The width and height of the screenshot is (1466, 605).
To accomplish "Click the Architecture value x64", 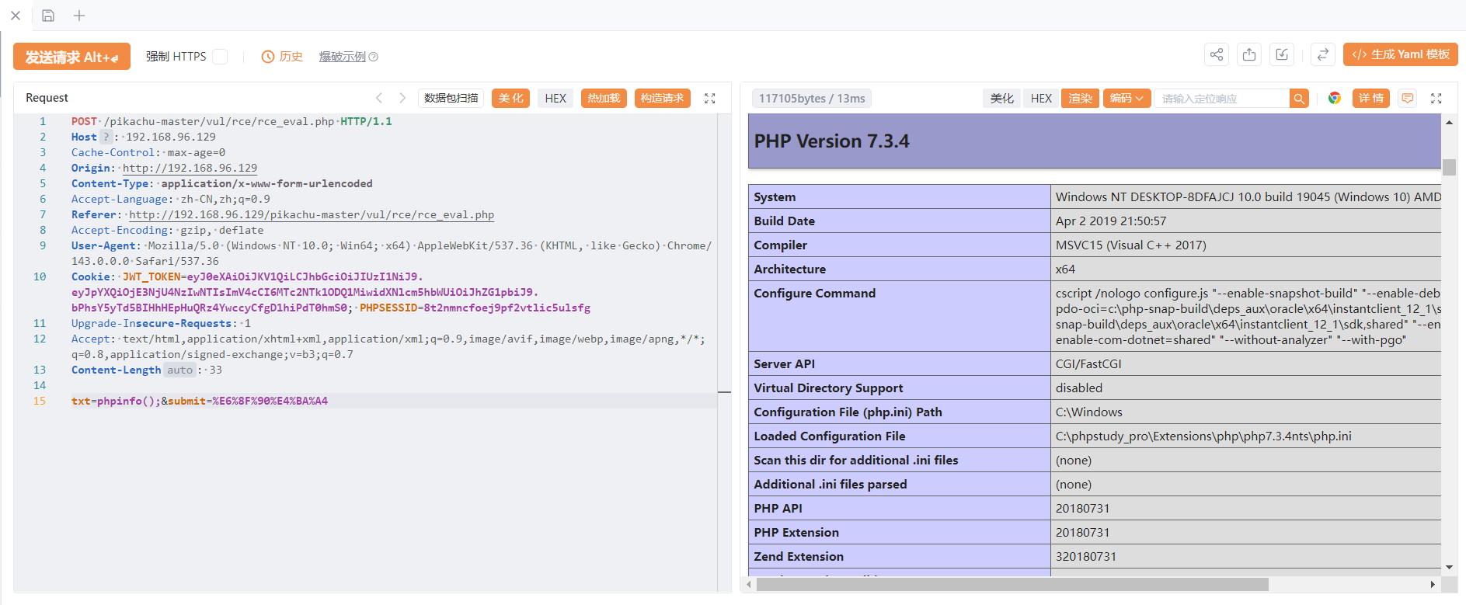I will [x=1065, y=269].
